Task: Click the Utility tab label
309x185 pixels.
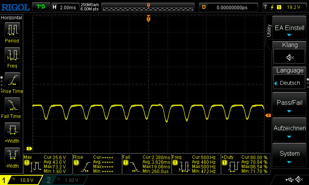Action: [x=269, y=31]
